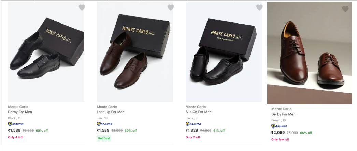Click the ₹1,829 price of Slip On
The width and height of the screenshot is (357, 151).
click(x=192, y=130)
